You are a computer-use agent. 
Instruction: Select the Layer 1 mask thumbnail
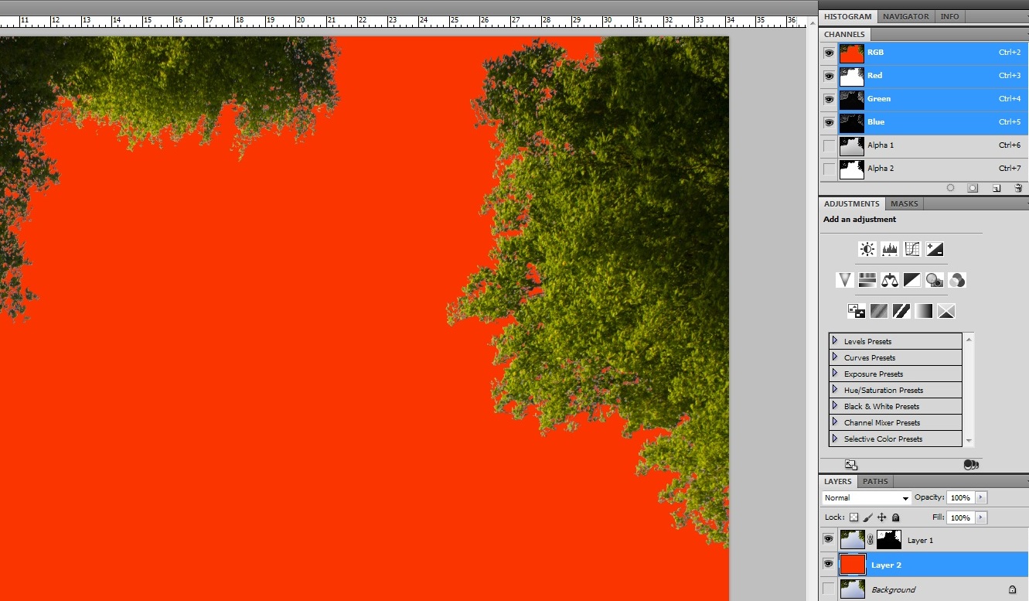(x=888, y=540)
